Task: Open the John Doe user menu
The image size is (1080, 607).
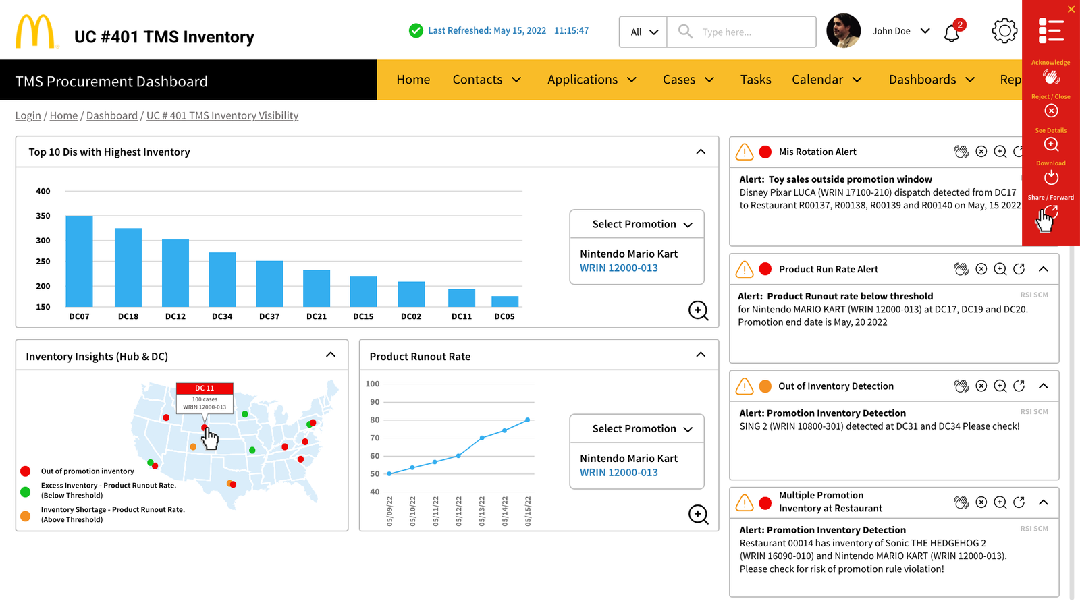Action: click(901, 31)
